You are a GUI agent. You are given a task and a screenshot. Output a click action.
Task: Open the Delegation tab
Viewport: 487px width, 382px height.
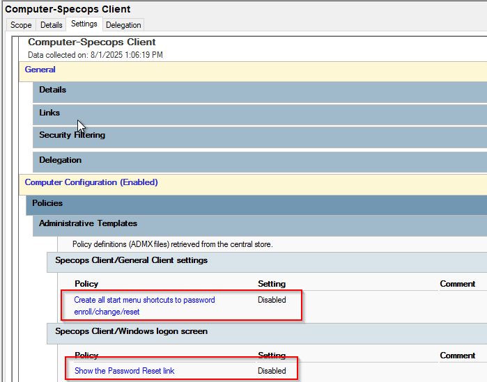coord(123,25)
